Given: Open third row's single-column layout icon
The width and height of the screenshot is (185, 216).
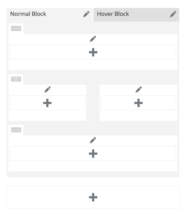Looking at the screenshot, I should (x=16, y=130).
